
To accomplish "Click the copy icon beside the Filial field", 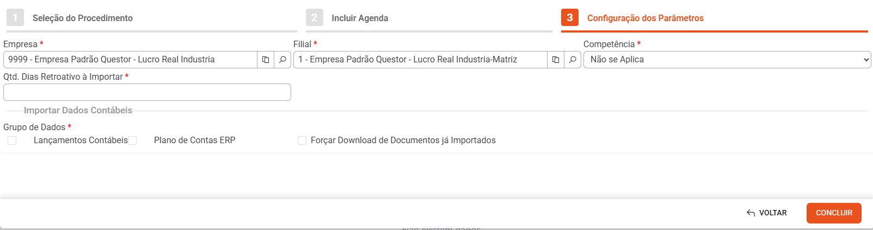I will (556, 60).
